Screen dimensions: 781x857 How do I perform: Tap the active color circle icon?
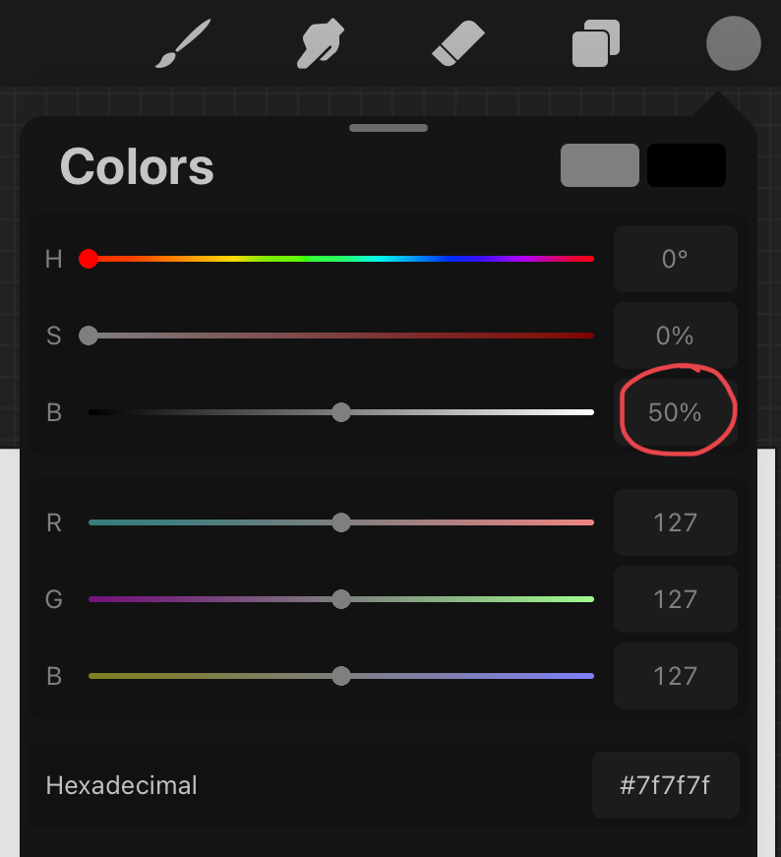pos(733,44)
